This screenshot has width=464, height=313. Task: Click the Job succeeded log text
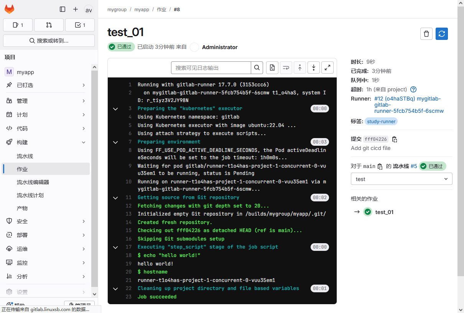[157, 297]
